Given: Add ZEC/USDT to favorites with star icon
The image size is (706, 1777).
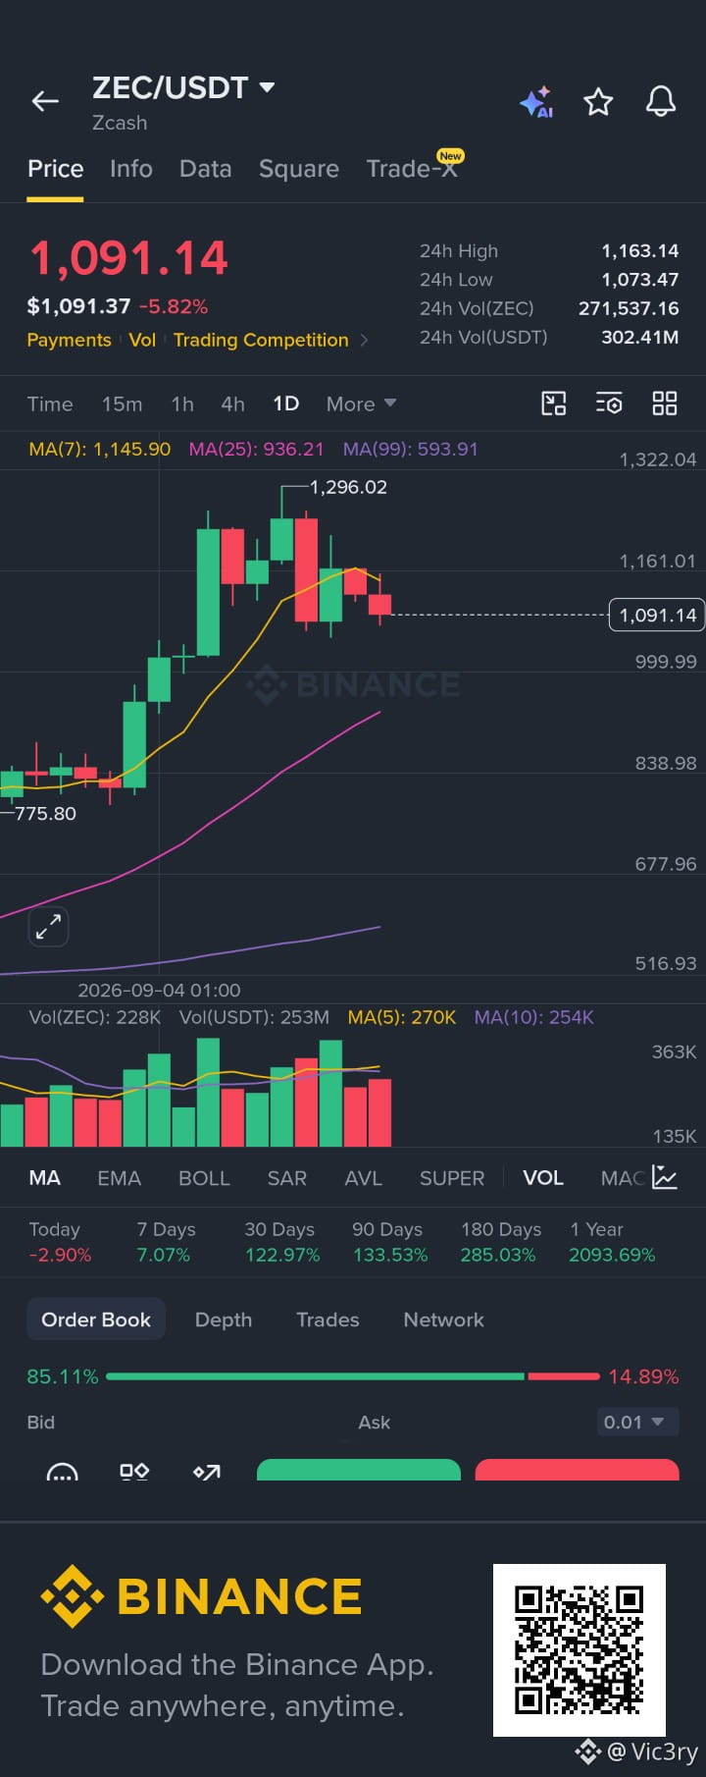Looking at the screenshot, I should click(x=598, y=101).
